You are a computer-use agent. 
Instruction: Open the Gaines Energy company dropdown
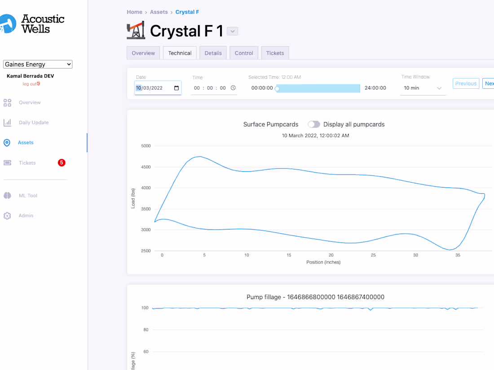pos(38,65)
